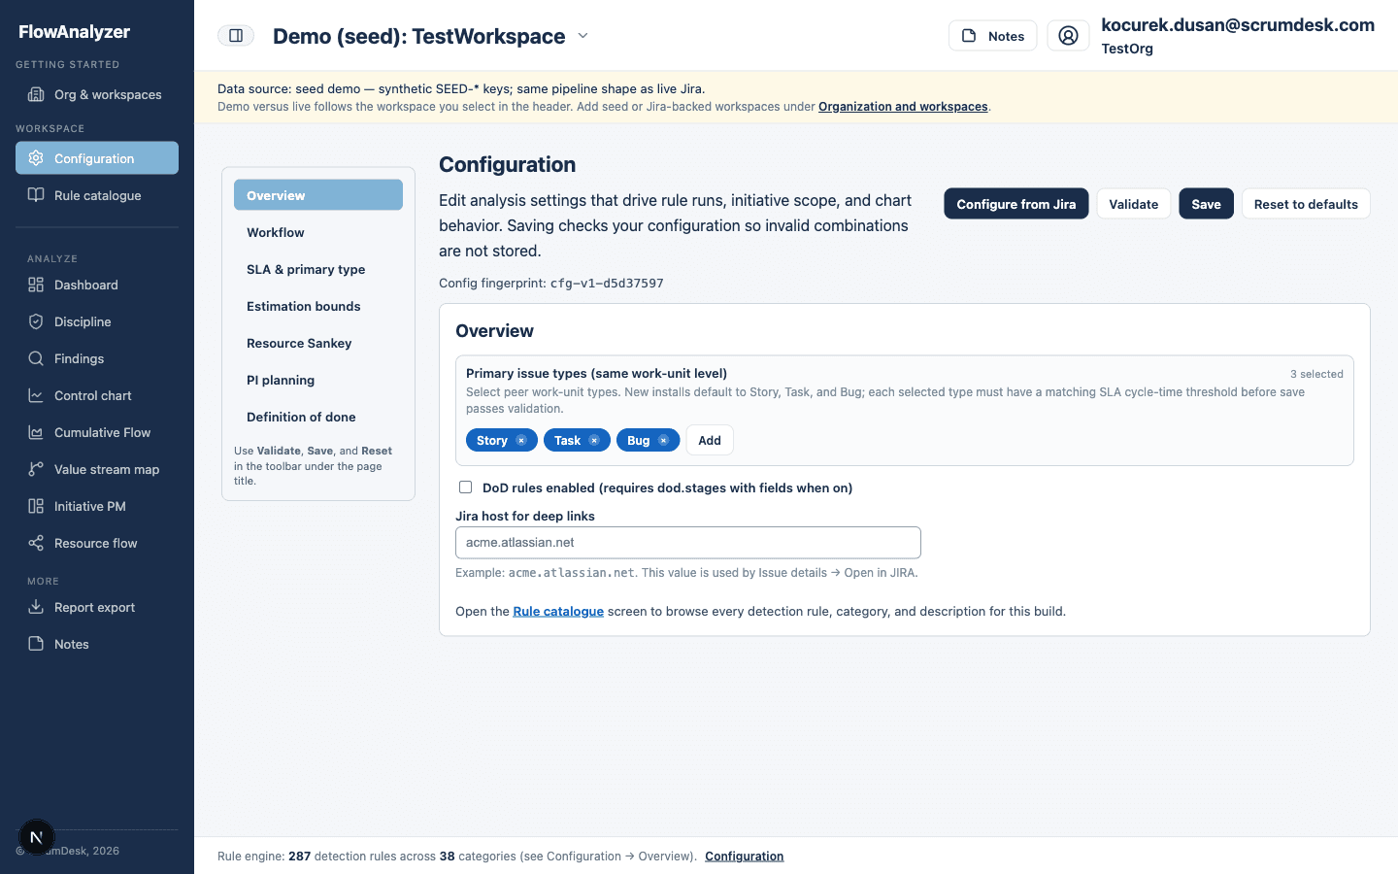The height and width of the screenshot is (874, 1398).
Task: Open the Resource Sankey section
Action: point(318,343)
